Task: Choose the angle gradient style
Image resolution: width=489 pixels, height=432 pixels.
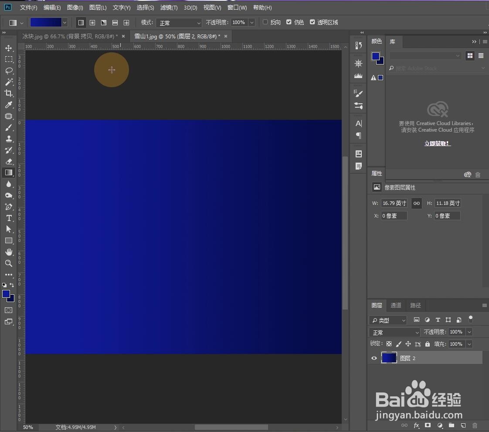Action: pos(104,23)
